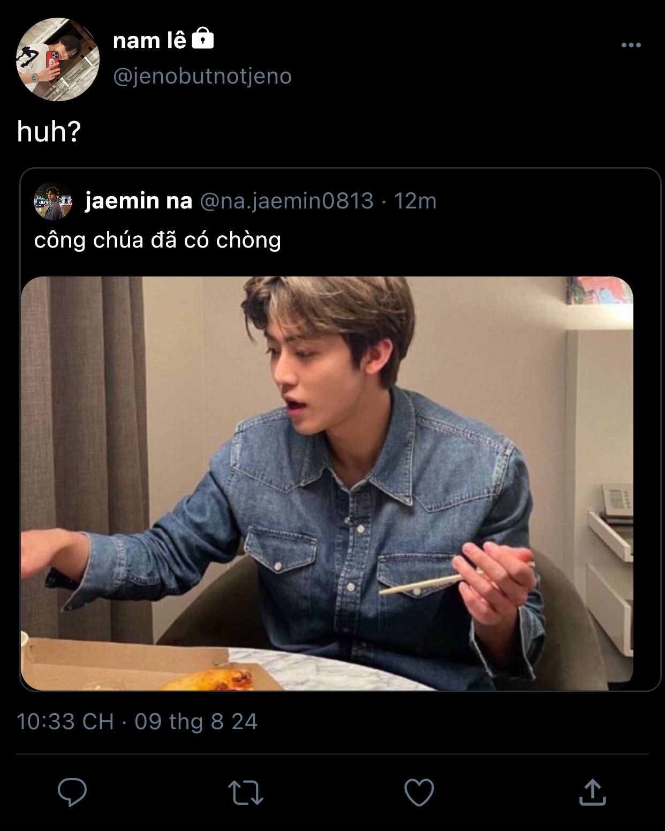Open nam lê's profile picture
Image resolution: width=665 pixels, height=831 pixels.
[x=58, y=59]
